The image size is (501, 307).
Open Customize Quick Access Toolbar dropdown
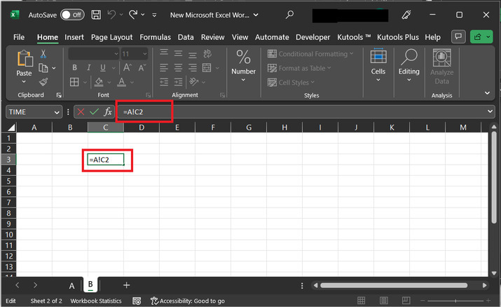click(x=154, y=15)
